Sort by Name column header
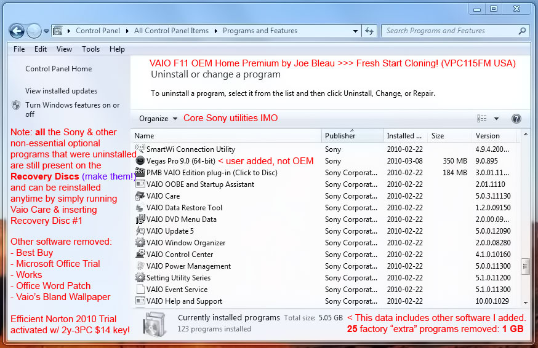Viewport: 538px width, 348px height. pyautogui.click(x=226, y=136)
